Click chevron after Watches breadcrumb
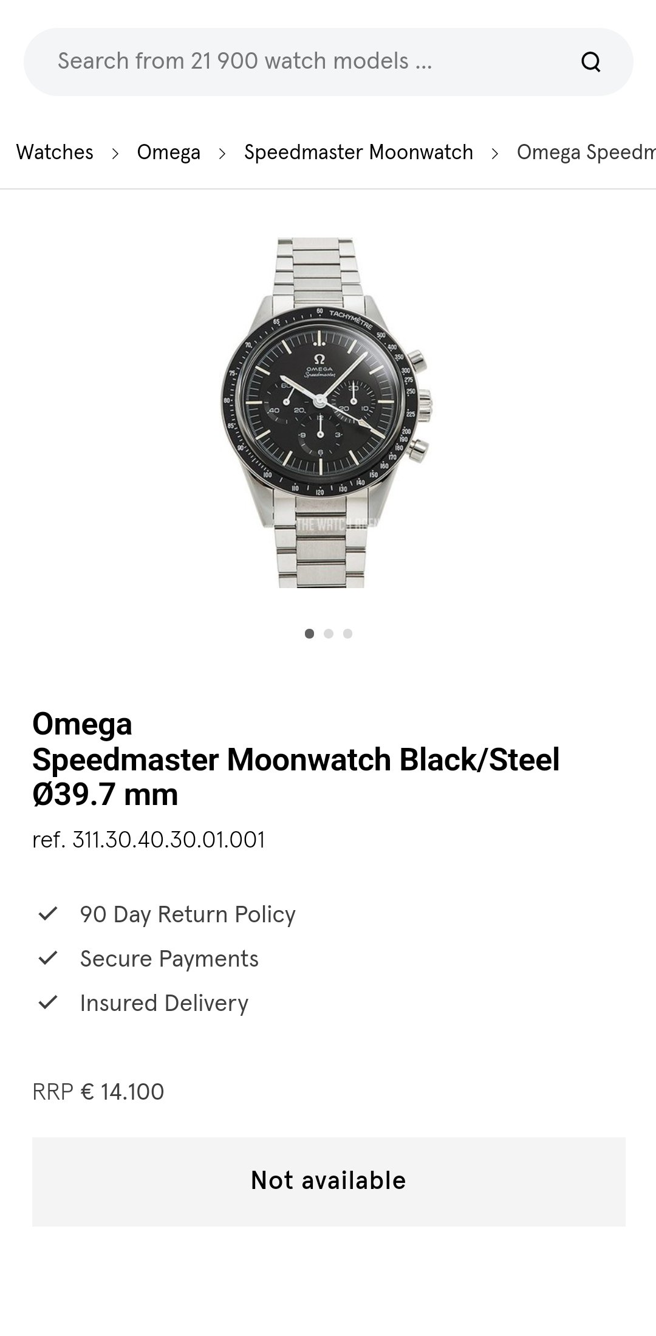The width and height of the screenshot is (656, 1336). pyautogui.click(x=115, y=153)
